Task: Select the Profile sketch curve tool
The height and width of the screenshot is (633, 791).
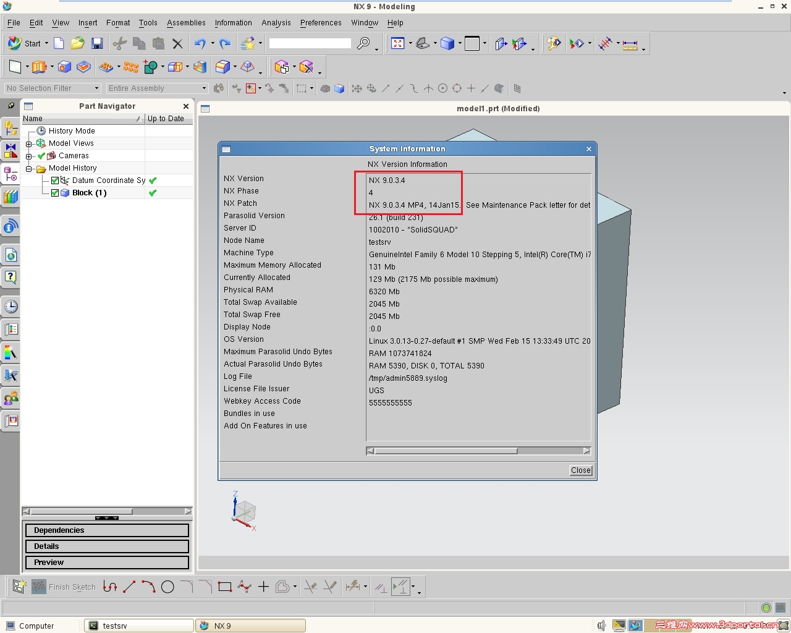Action: tap(110, 587)
